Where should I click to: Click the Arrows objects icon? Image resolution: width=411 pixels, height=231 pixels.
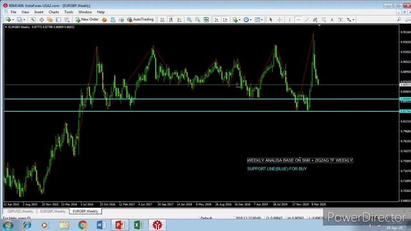[349, 20]
